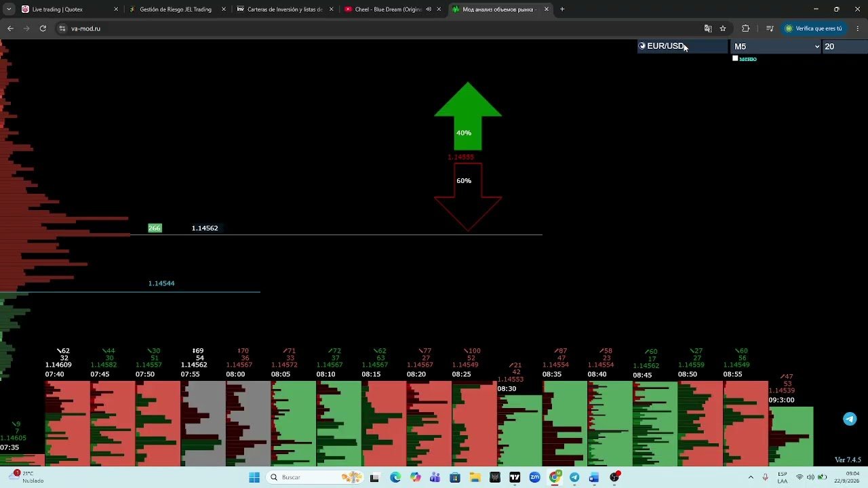Viewport: 868px width, 488px height.
Task: Click the 1.14562 price level label
Action: click(x=205, y=228)
